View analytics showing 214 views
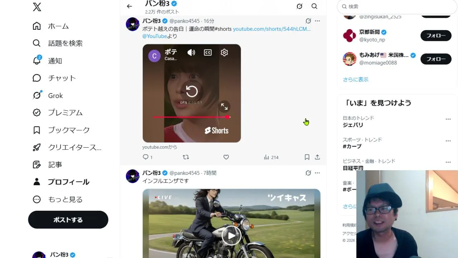The image size is (458, 258). 271,157
